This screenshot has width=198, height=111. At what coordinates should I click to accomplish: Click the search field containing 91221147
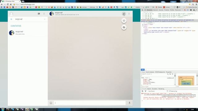[x=29, y=19]
